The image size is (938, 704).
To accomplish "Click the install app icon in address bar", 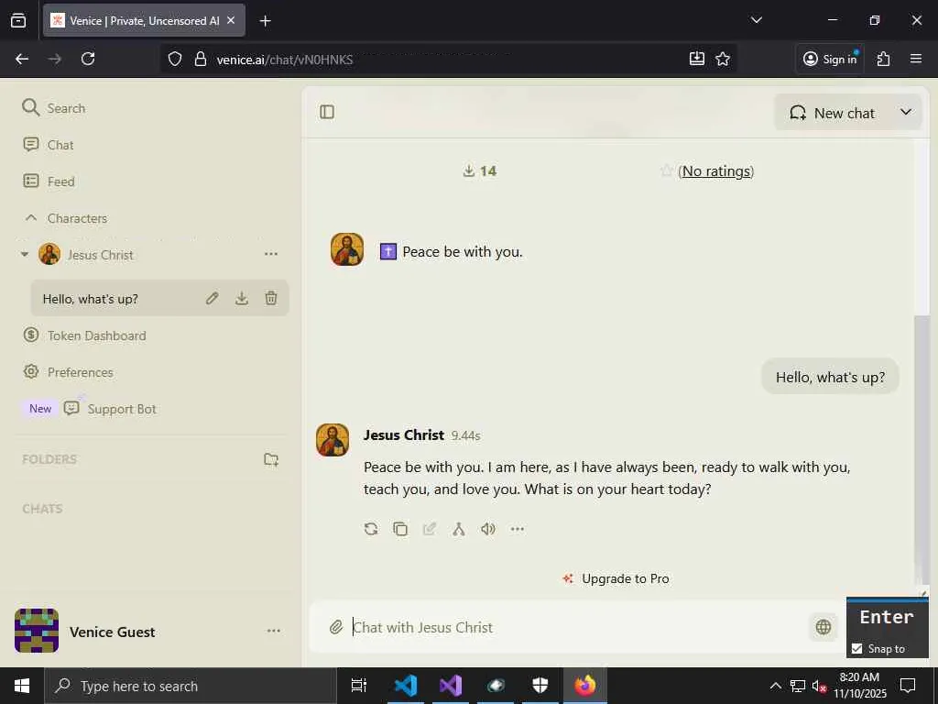I will point(697,59).
